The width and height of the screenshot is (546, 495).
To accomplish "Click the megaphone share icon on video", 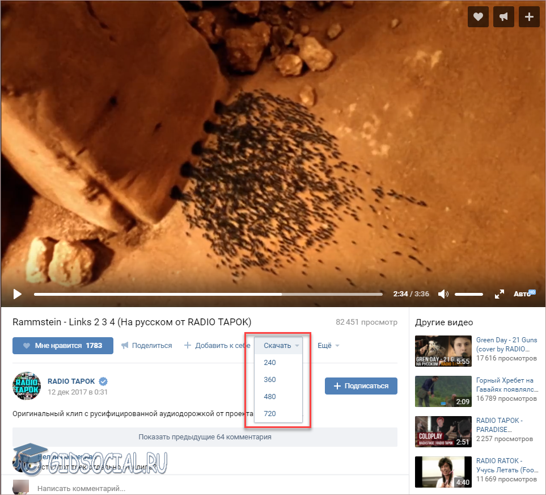I will tap(503, 17).
